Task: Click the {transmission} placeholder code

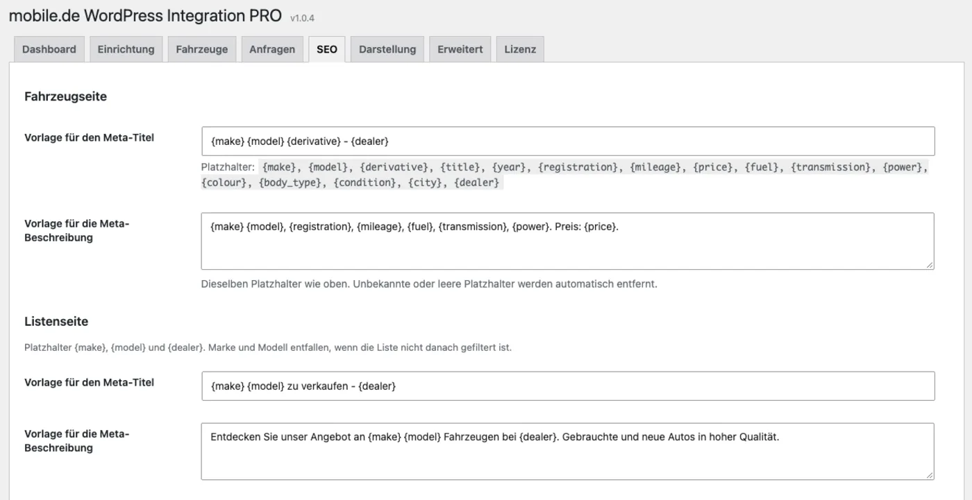Action: [831, 167]
